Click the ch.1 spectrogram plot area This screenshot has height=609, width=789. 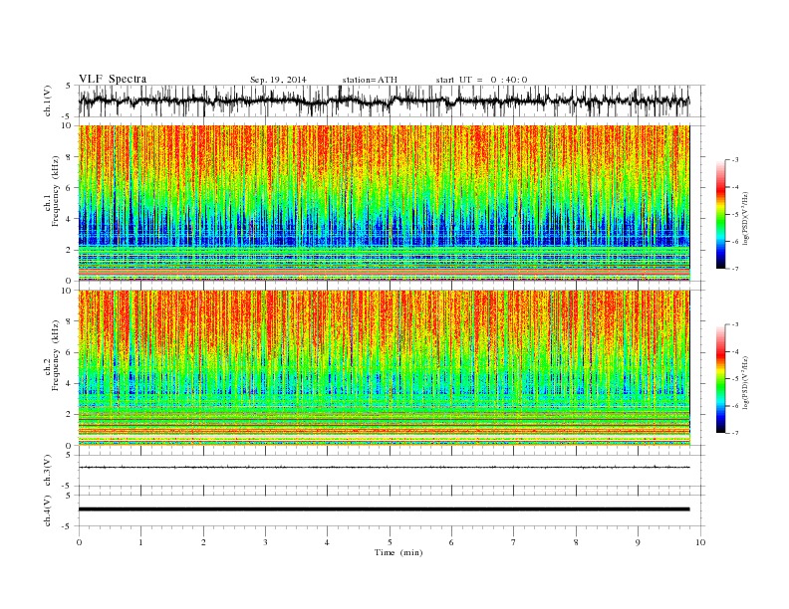(384, 203)
